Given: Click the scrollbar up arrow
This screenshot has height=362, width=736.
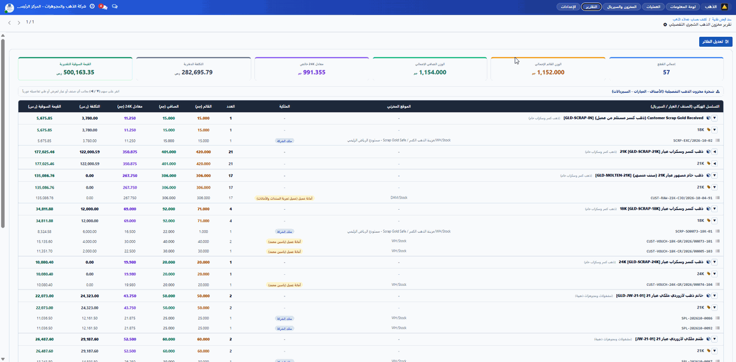Looking at the screenshot, I should point(3,36).
